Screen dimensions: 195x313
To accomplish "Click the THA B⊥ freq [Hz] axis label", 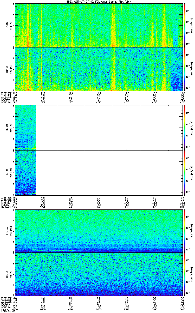I will pos(11,25).
